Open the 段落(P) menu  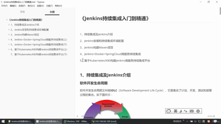(x=22, y=6)
